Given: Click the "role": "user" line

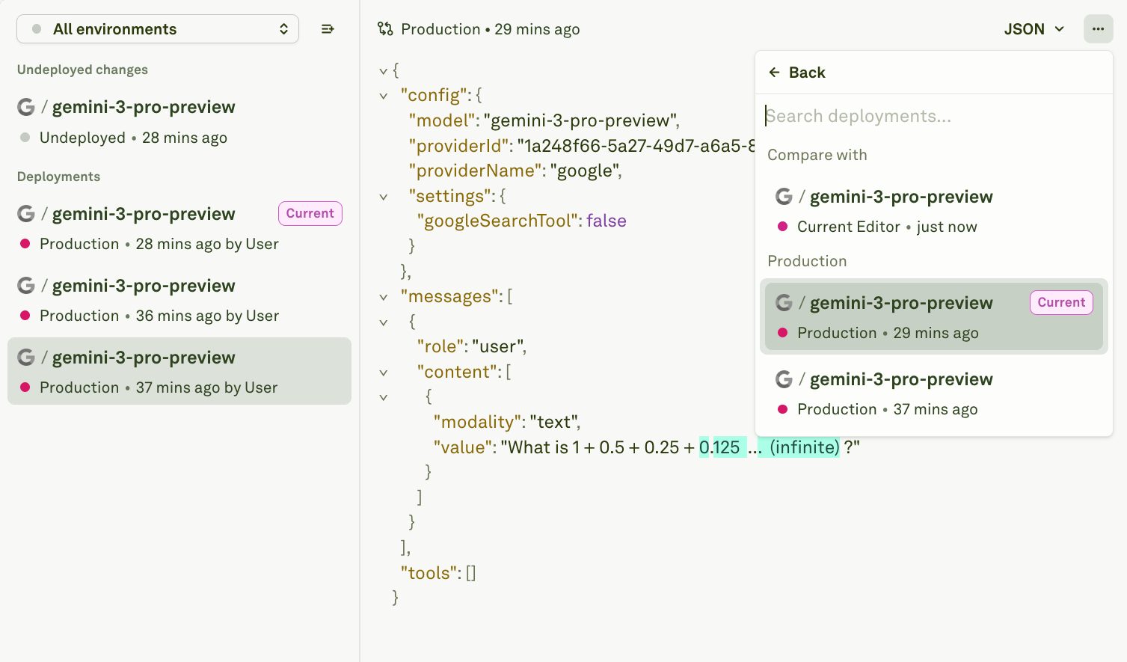Looking at the screenshot, I should [x=472, y=346].
